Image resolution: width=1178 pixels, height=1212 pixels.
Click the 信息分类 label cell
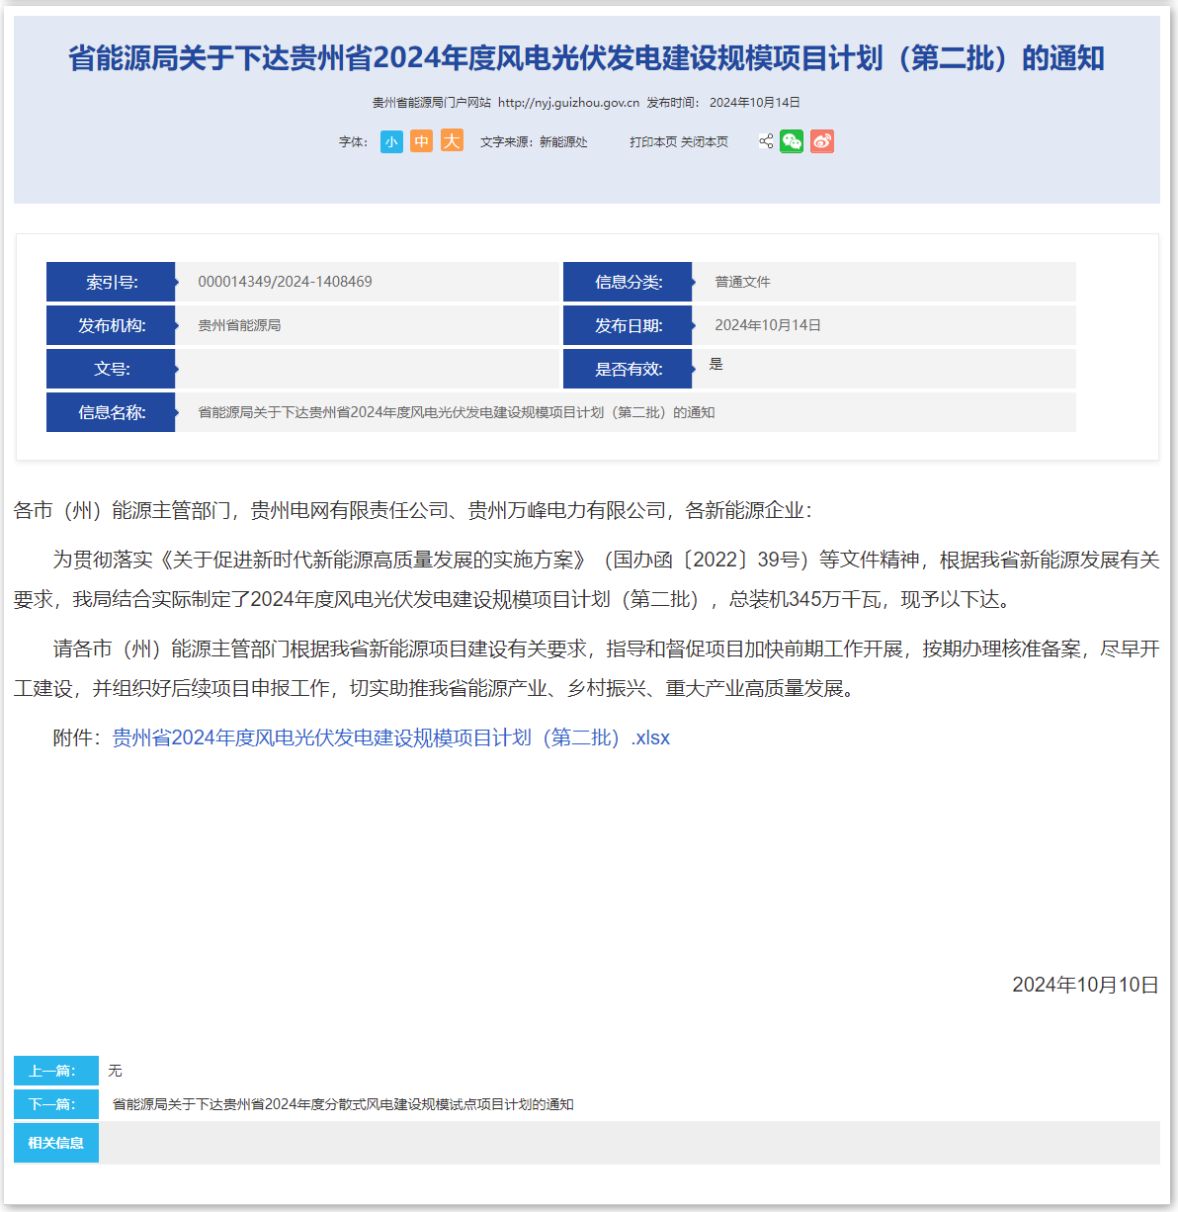628,282
